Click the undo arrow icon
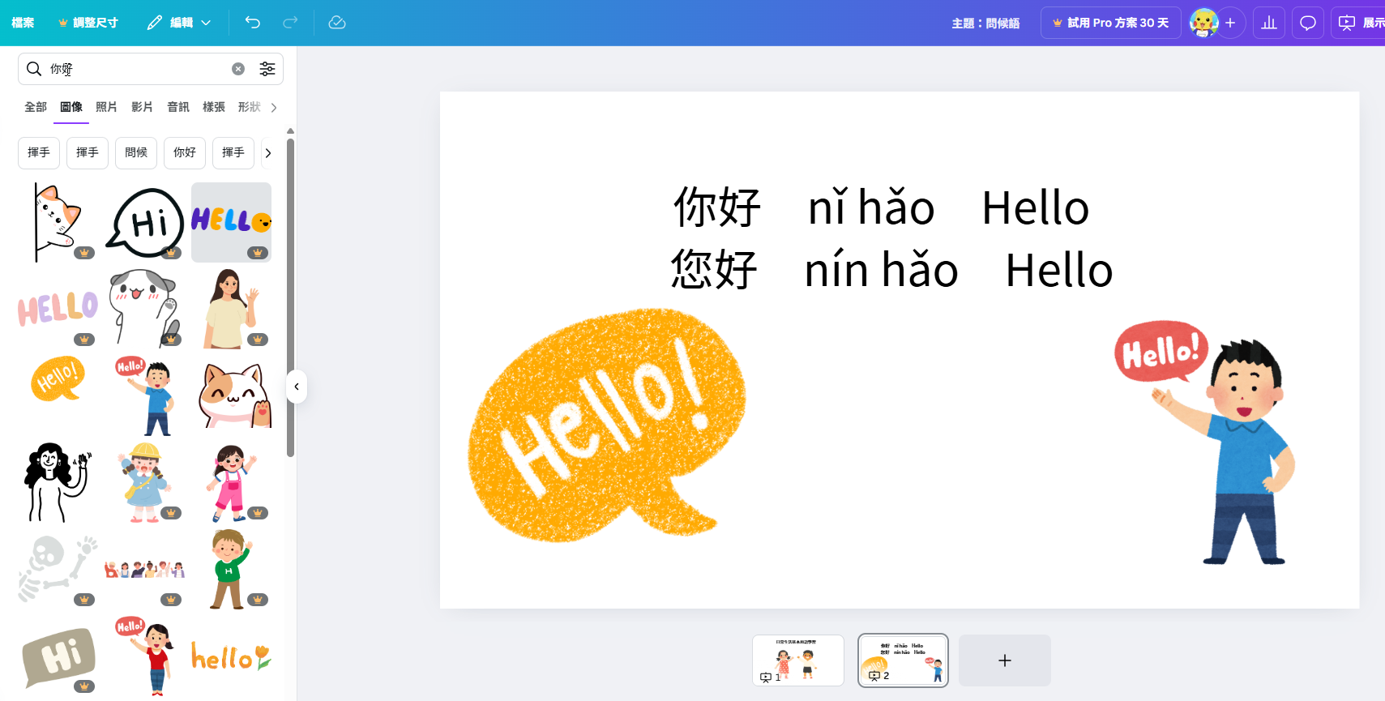This screenshot has width=1385, height=701. tap(253, 23)
